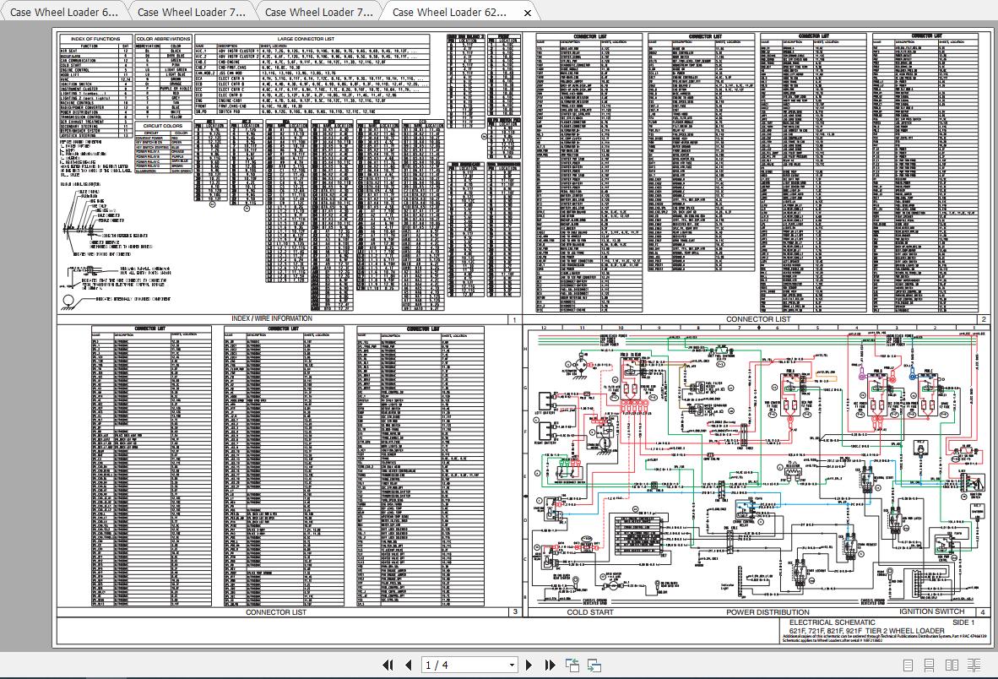Click the Circuit Colors legend table
998x679 pixels.
point(162,148)
